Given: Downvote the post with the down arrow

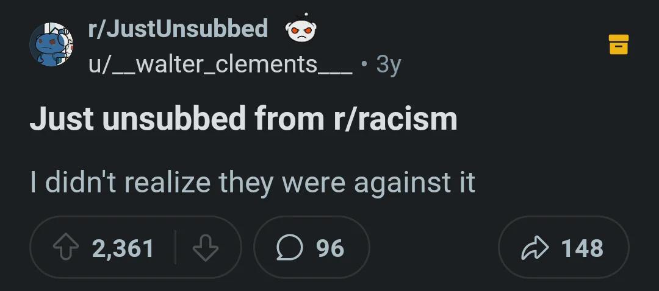Looking at the screenshot, I should [206, 248].
